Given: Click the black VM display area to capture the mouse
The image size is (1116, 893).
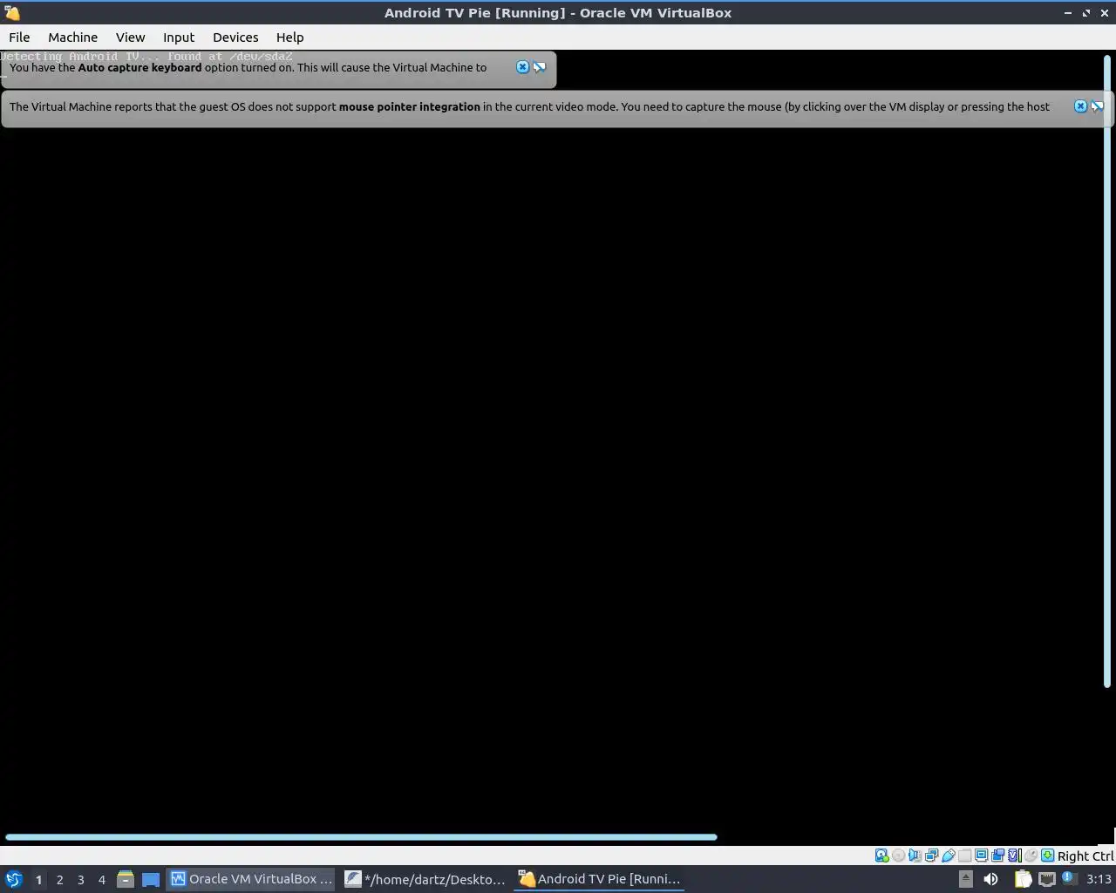Looking at the screenshot, I should click(553, 480).
